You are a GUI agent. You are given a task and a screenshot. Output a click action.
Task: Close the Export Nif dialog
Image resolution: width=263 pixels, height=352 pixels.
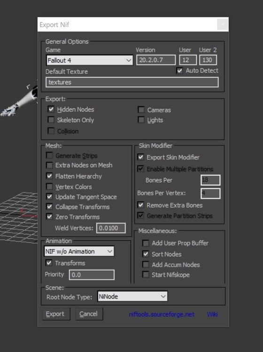pyautogui.click(x=223, y=24)
